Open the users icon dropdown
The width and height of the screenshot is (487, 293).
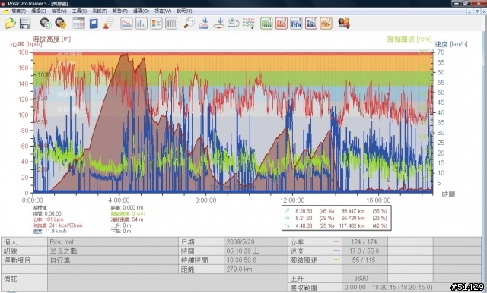pyautogui.click(x=344, y=24)
